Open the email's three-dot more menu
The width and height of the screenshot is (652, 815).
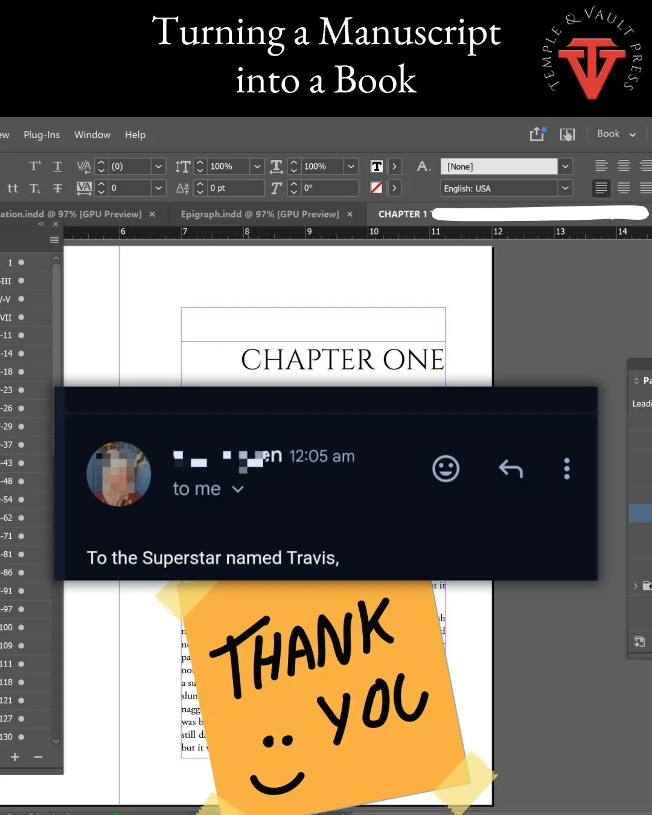[x=567, y=468]
